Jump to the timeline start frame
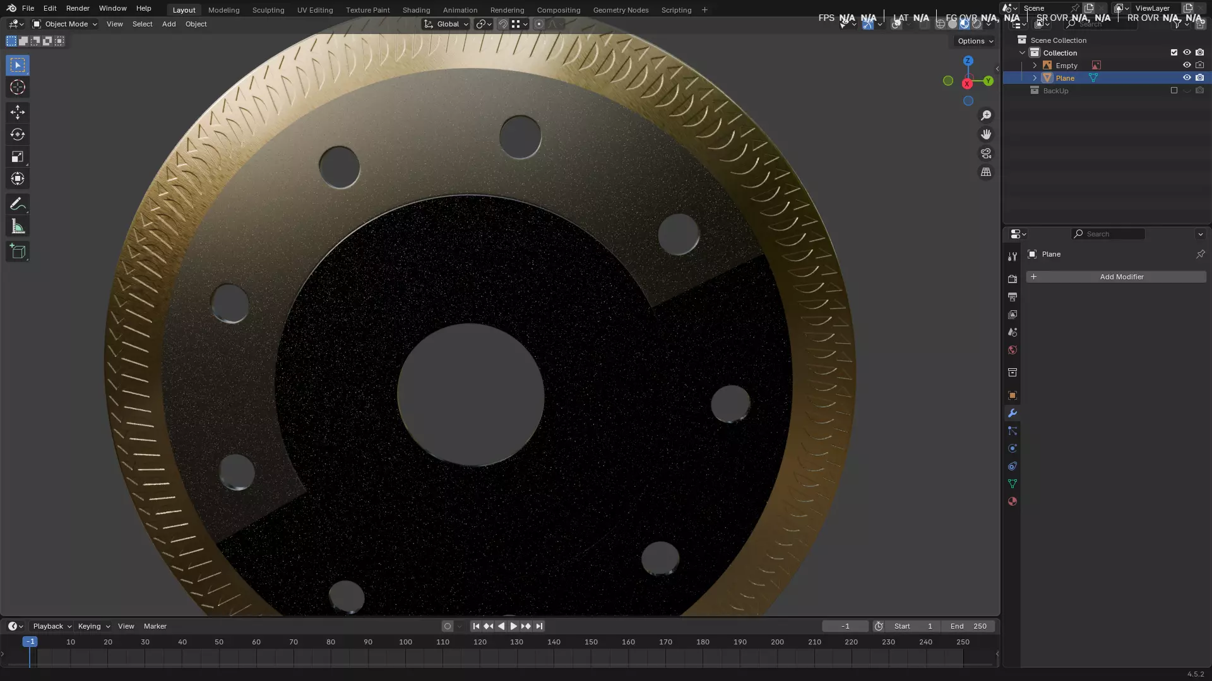Viewport: 1212px width, 681px height. pos(476,626)
